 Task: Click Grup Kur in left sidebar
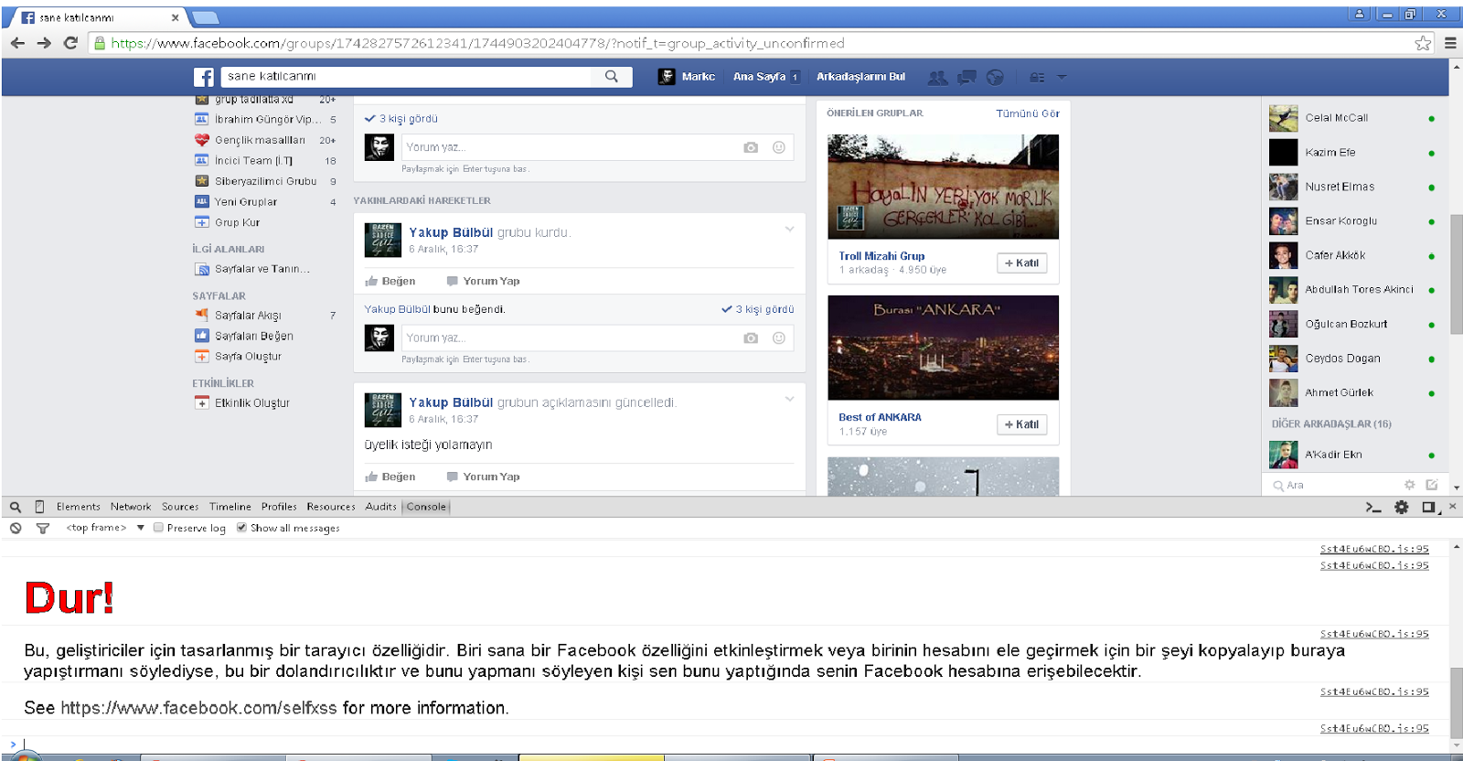click(x=237, y=222)
